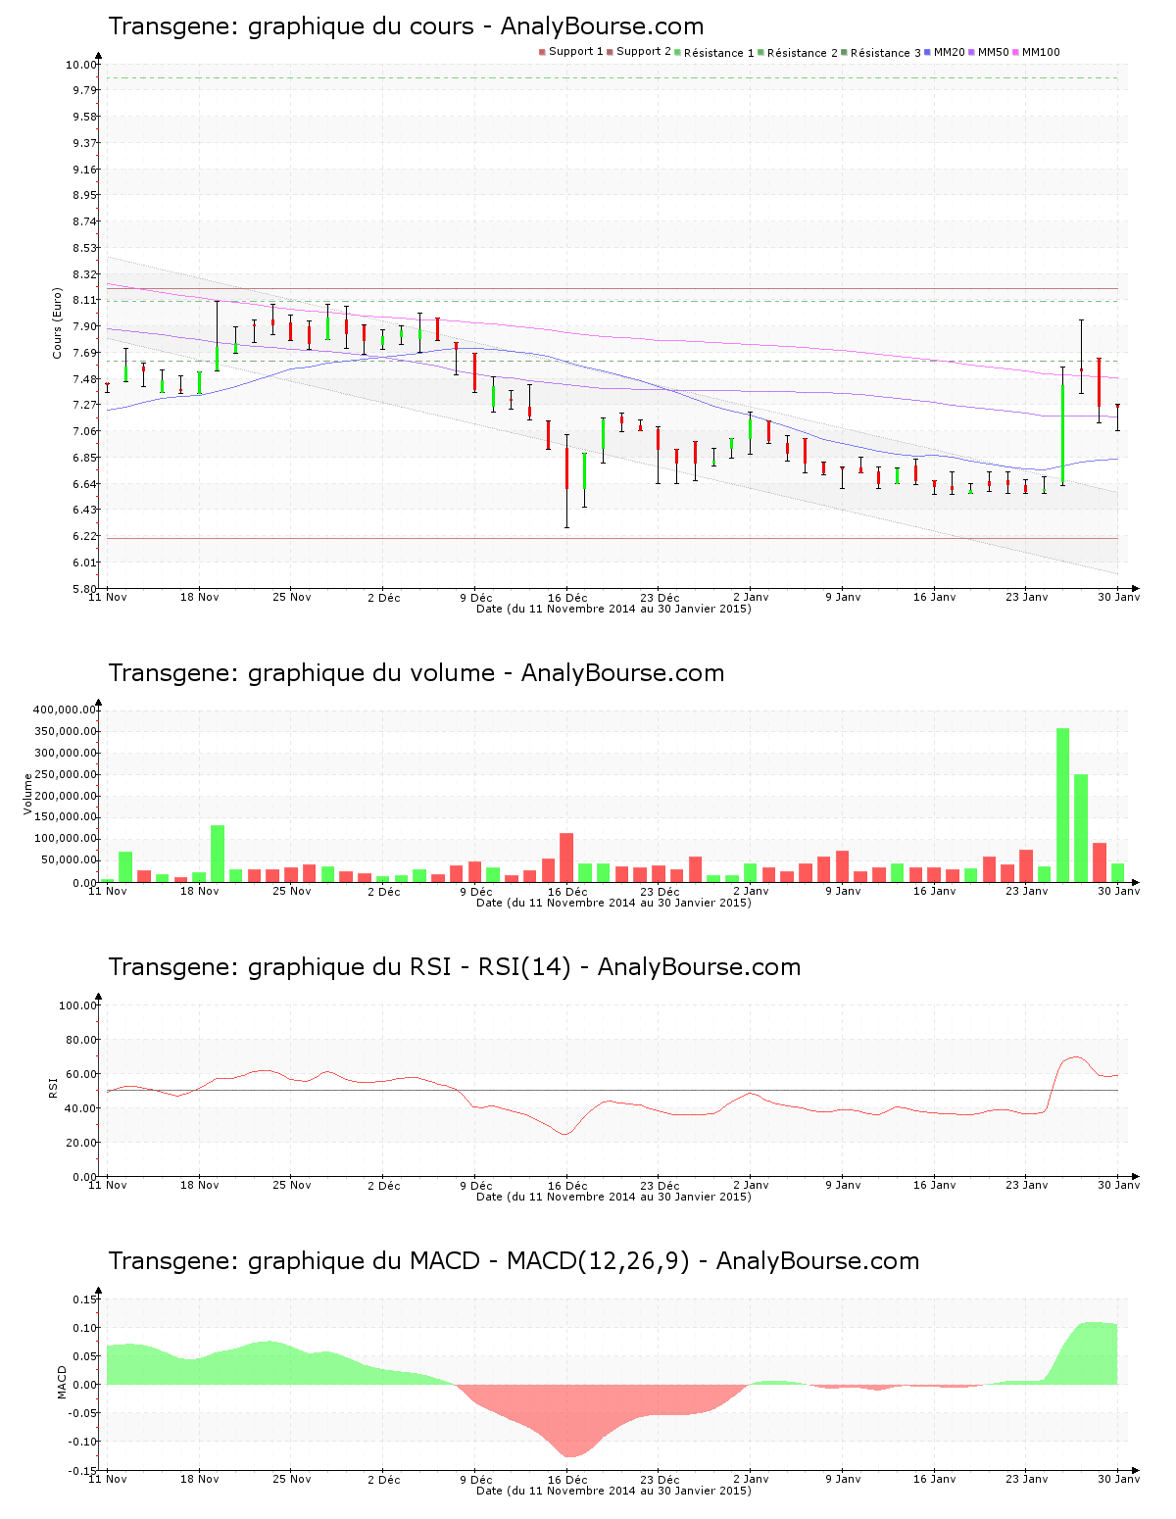Click the title 'Transgene: graphique du cours'
This screenshot has height=1519, width=1176.
point(291,26)
